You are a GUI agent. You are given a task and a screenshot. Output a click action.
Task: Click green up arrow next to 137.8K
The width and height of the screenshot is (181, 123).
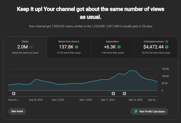pos(77,47)
